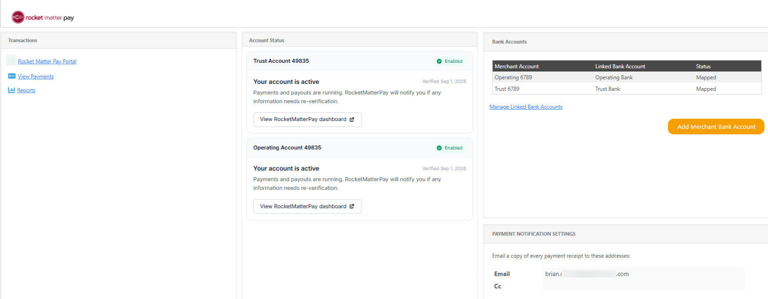Click the Rocket Matter Pay Portal icon
Image resolution: width=768 pixels, height=299 pixels.
click(11, 60)
